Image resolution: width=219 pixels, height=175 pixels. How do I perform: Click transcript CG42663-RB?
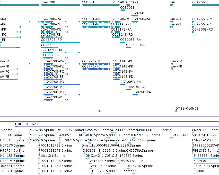[202, 24]
